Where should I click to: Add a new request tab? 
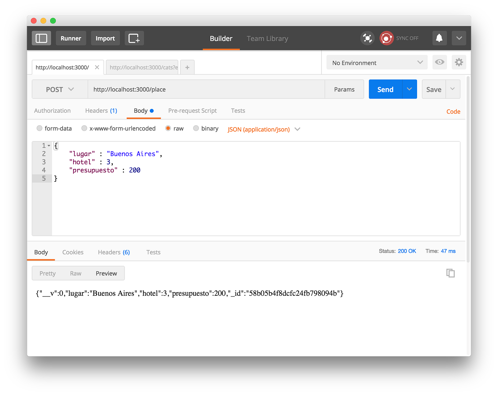[187, 67]
